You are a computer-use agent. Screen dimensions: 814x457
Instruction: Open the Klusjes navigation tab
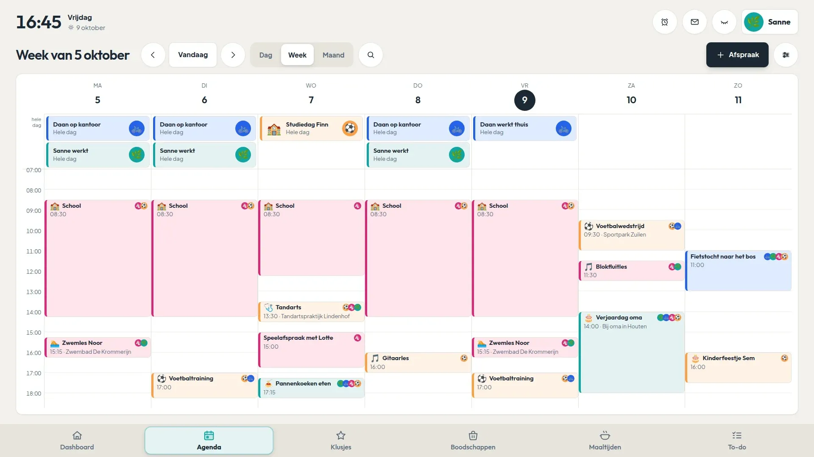(x=341, y=441)
